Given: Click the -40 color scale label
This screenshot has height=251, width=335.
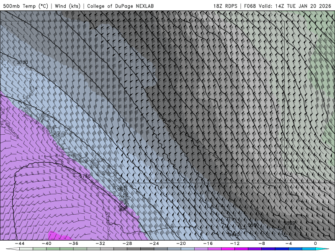Looking at the screenshot, I should [x=46, y=243].
